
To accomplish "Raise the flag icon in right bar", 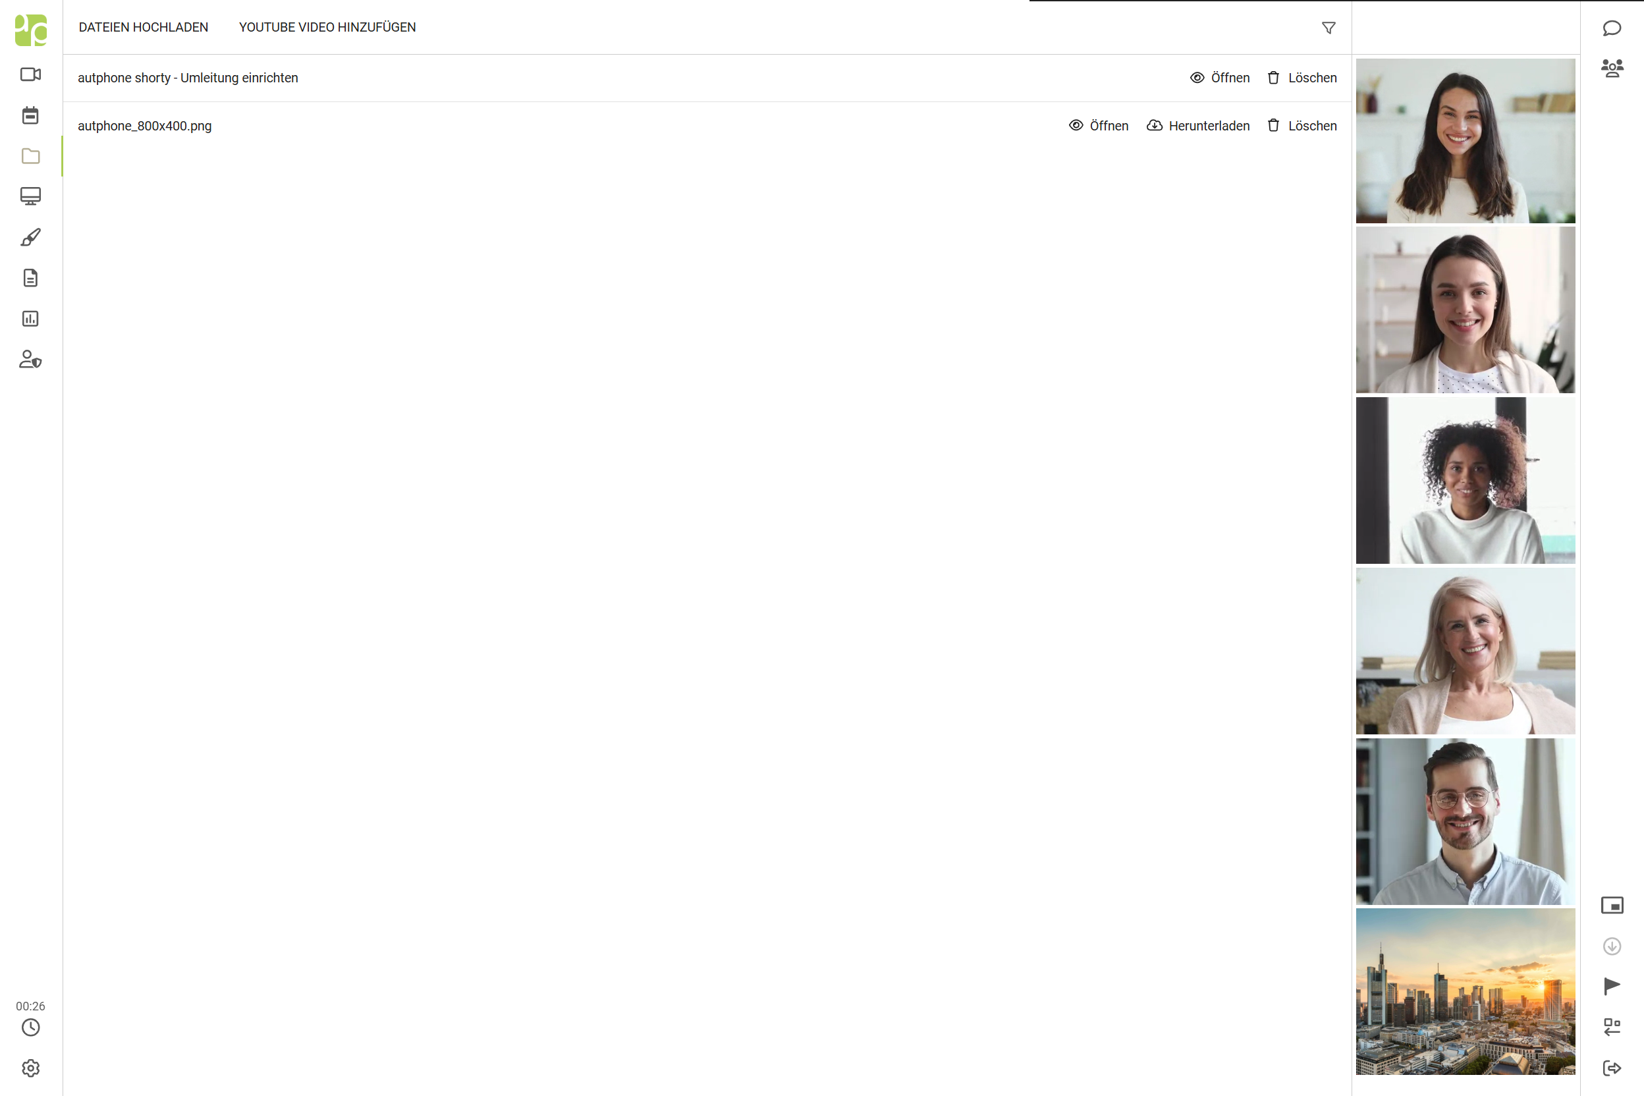I will point(1612,986).
